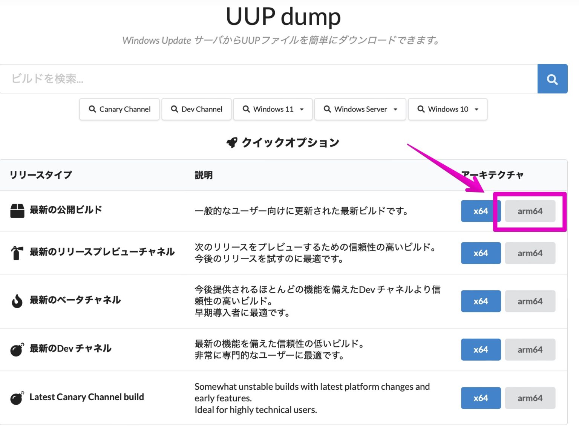Click the arm64 button for 最新のDev チャネル

click(530, 349)
